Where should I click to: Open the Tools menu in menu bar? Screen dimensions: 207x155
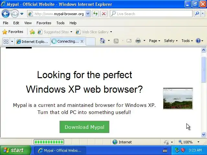[60, 23]
